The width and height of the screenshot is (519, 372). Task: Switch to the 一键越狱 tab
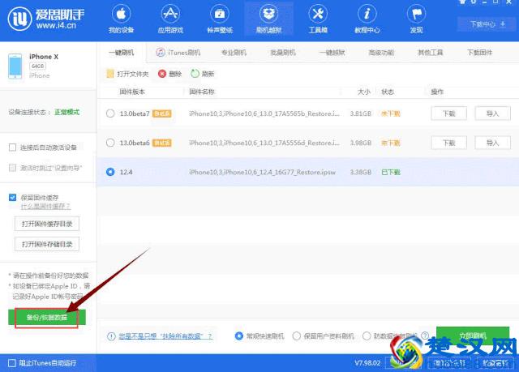(332, 53)
